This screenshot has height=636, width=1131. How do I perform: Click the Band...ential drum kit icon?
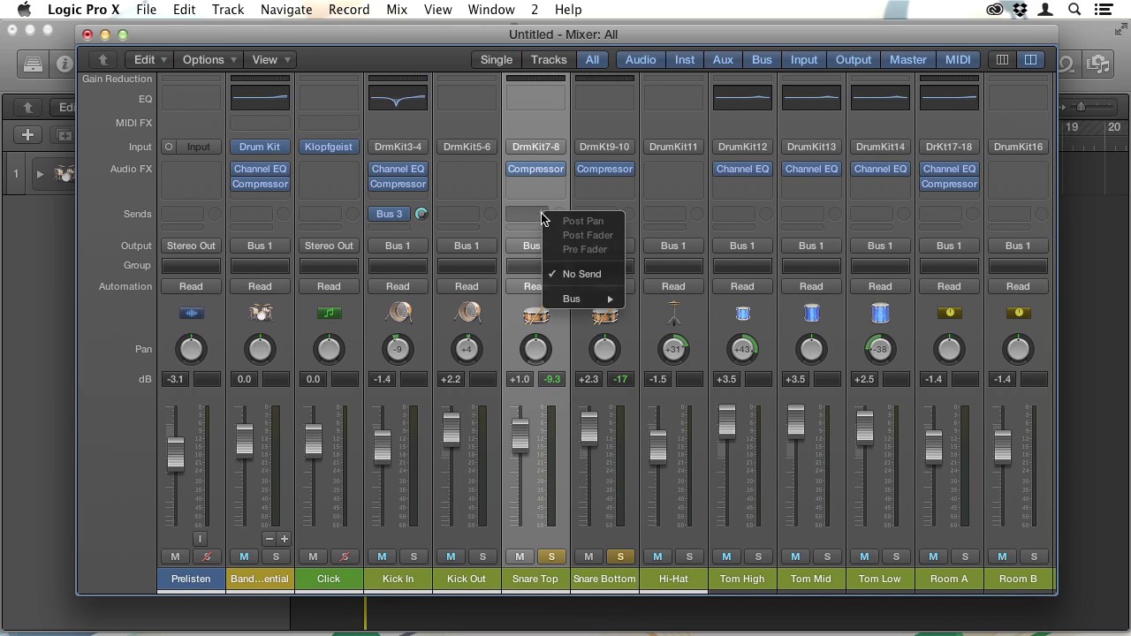coord(260,313)
